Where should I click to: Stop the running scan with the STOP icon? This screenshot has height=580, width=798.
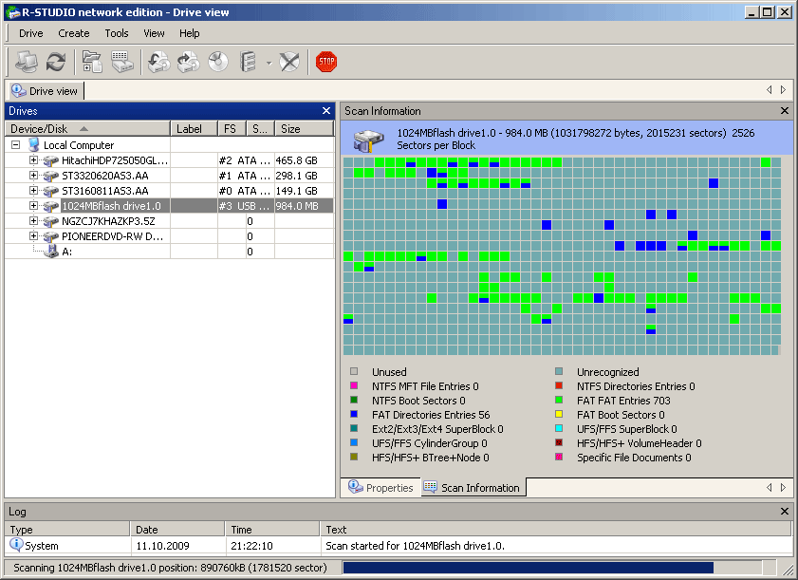click(x=326, y=62)
